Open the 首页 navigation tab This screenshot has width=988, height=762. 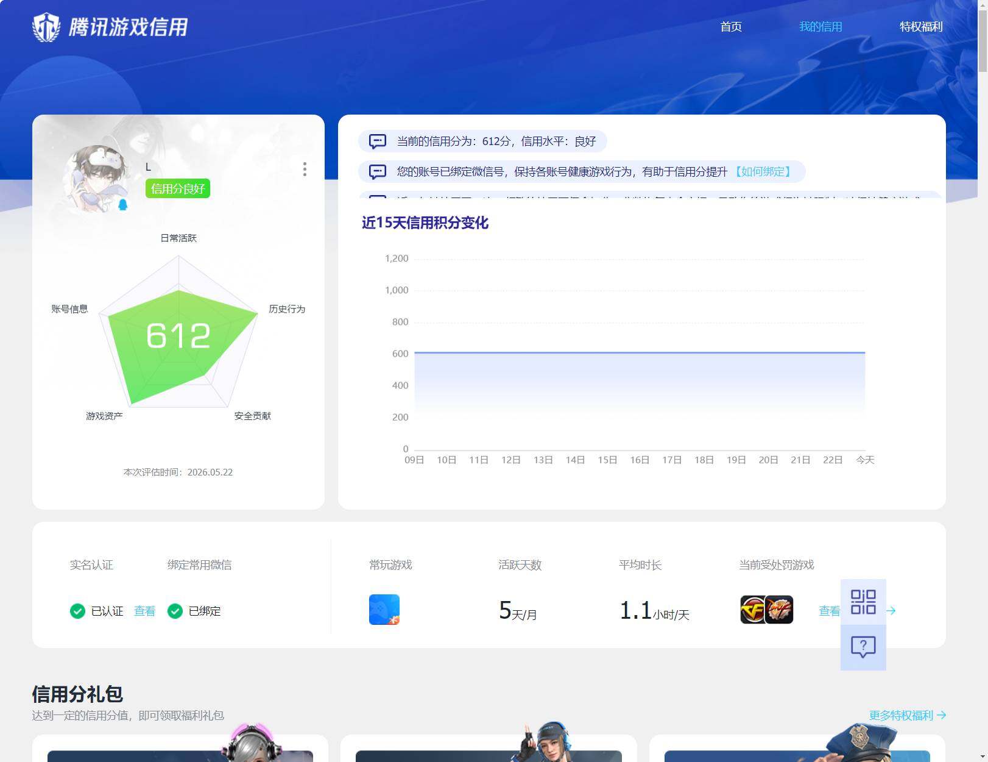point(730,27)
